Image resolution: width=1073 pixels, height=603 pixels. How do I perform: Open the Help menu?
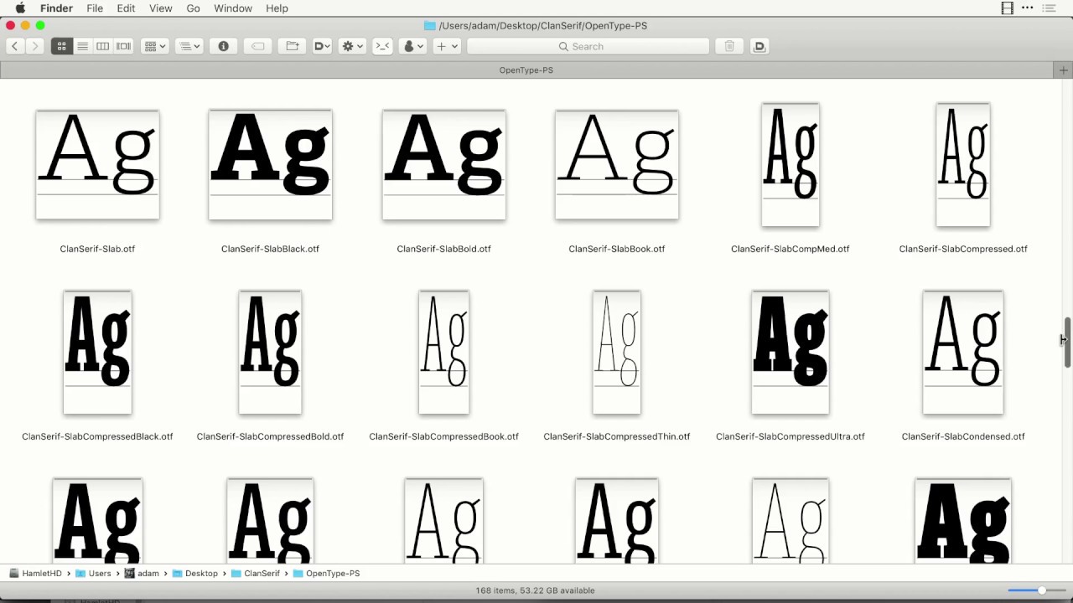[277, 8]
